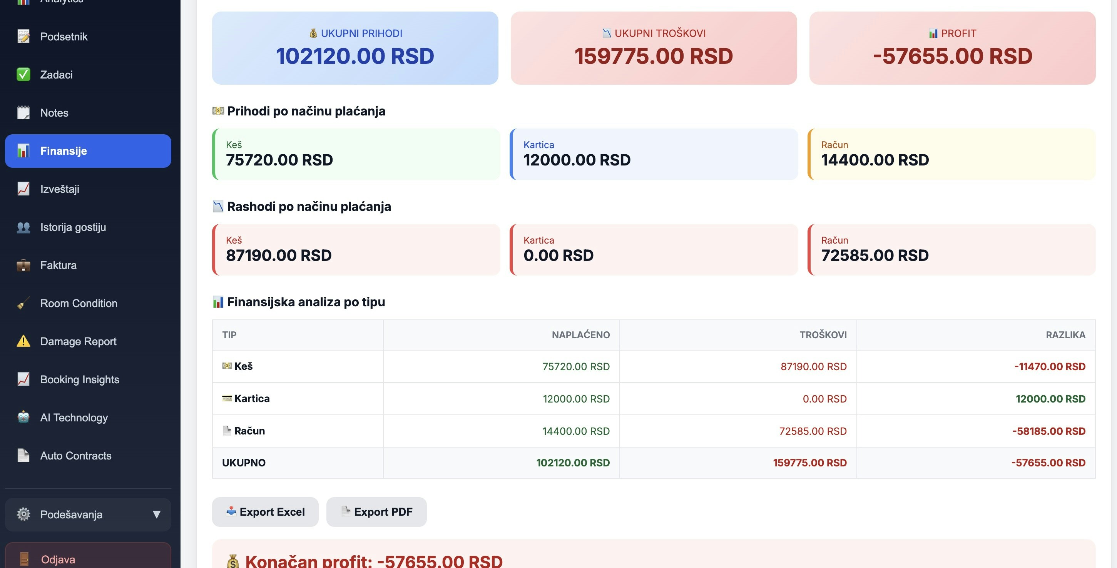Click the Export PDF button
This screenshot has width=1117, height=568.
click(376, 512)
